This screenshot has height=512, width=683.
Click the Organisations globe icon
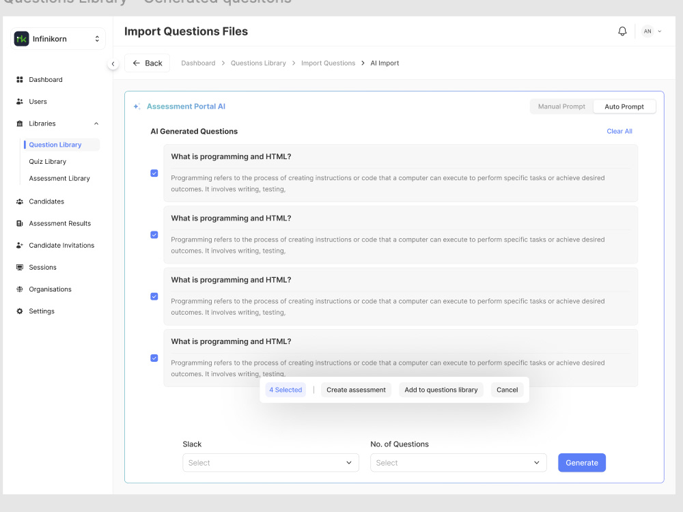click(x=20, y=289)
